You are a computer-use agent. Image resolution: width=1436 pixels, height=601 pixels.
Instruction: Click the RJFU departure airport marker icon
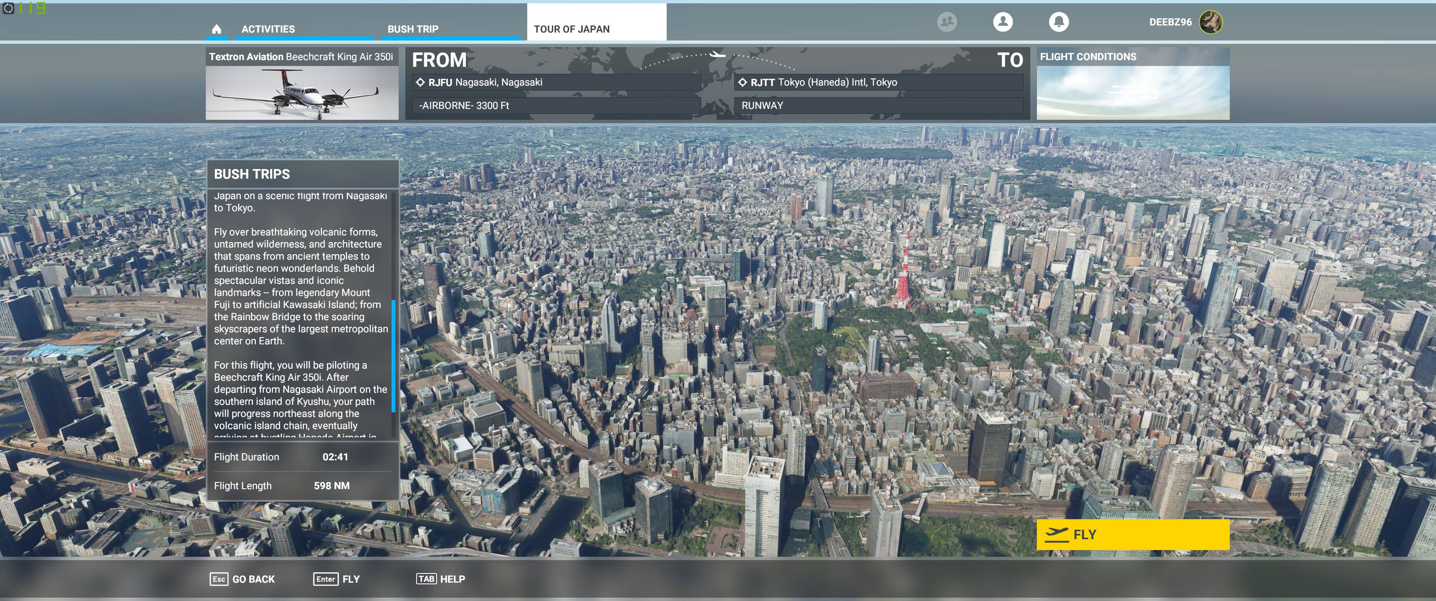(x=420, y=83)
